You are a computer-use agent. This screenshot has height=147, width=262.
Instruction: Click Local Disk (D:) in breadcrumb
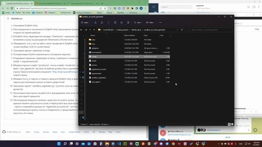pyautogui.click(x=108, y=30)
